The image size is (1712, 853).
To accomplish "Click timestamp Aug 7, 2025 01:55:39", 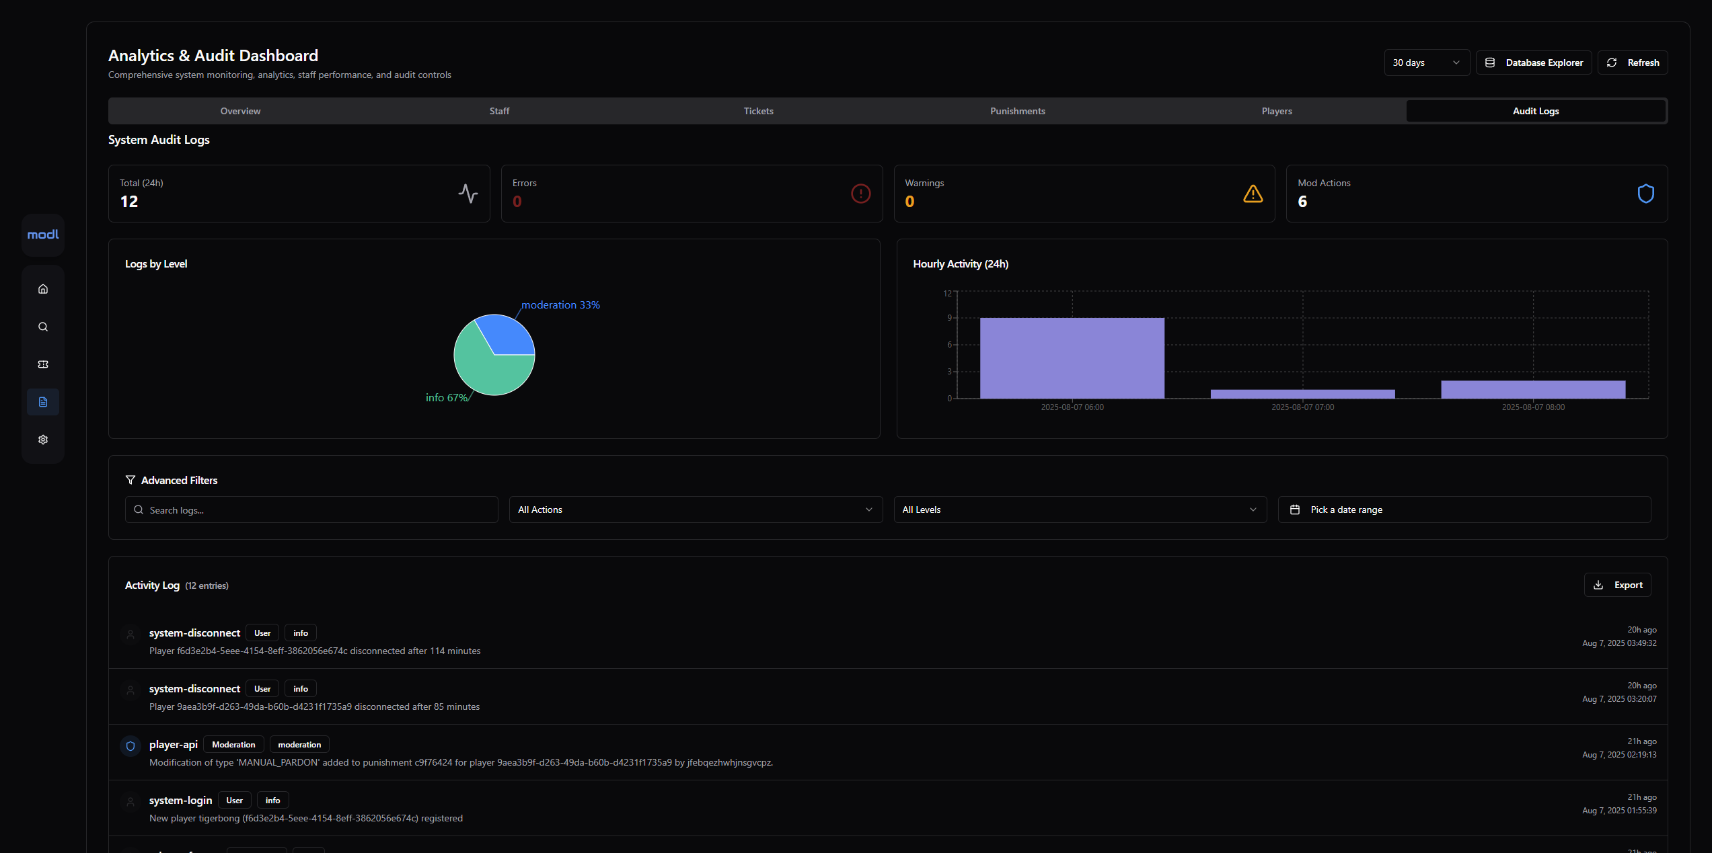I will pos(1619,811).
